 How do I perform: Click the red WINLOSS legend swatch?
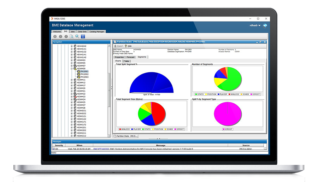click(x=120, y=129)
